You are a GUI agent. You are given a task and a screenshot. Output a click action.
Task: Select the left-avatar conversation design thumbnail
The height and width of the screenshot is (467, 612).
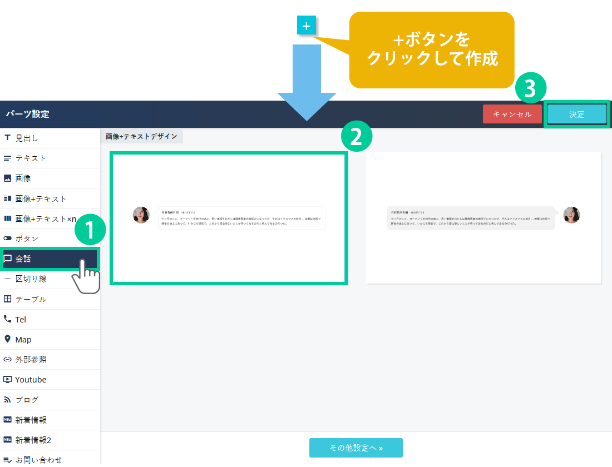[x=229, y=218]
